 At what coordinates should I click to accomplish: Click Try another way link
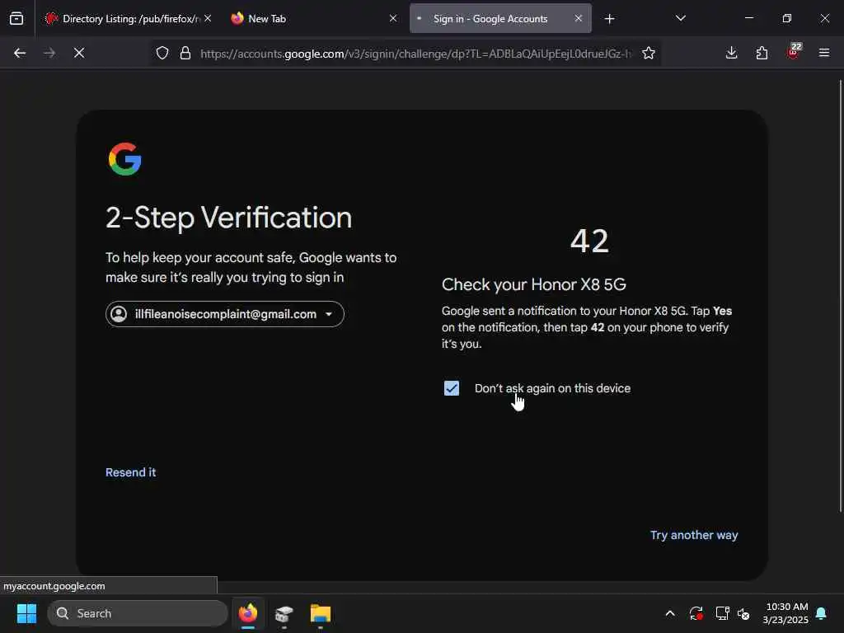point(694,535)
